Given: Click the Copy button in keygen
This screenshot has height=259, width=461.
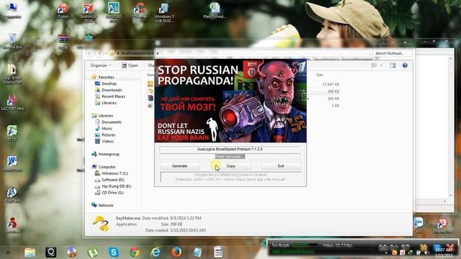Looking at the screenshot, I should (230, 166).
